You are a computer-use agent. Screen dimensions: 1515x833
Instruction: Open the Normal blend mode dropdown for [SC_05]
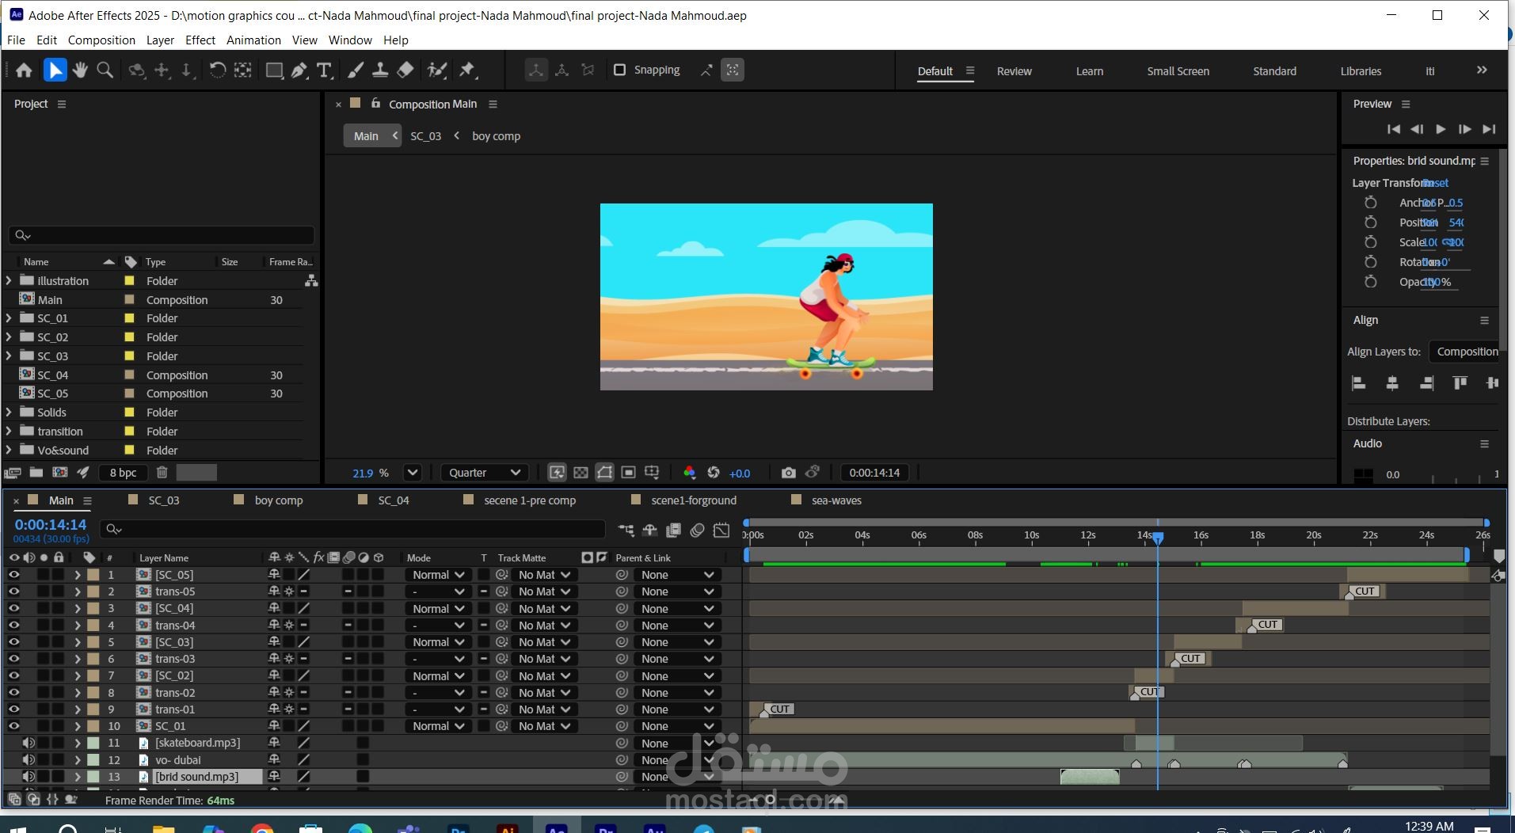click(x=438, y=575)
